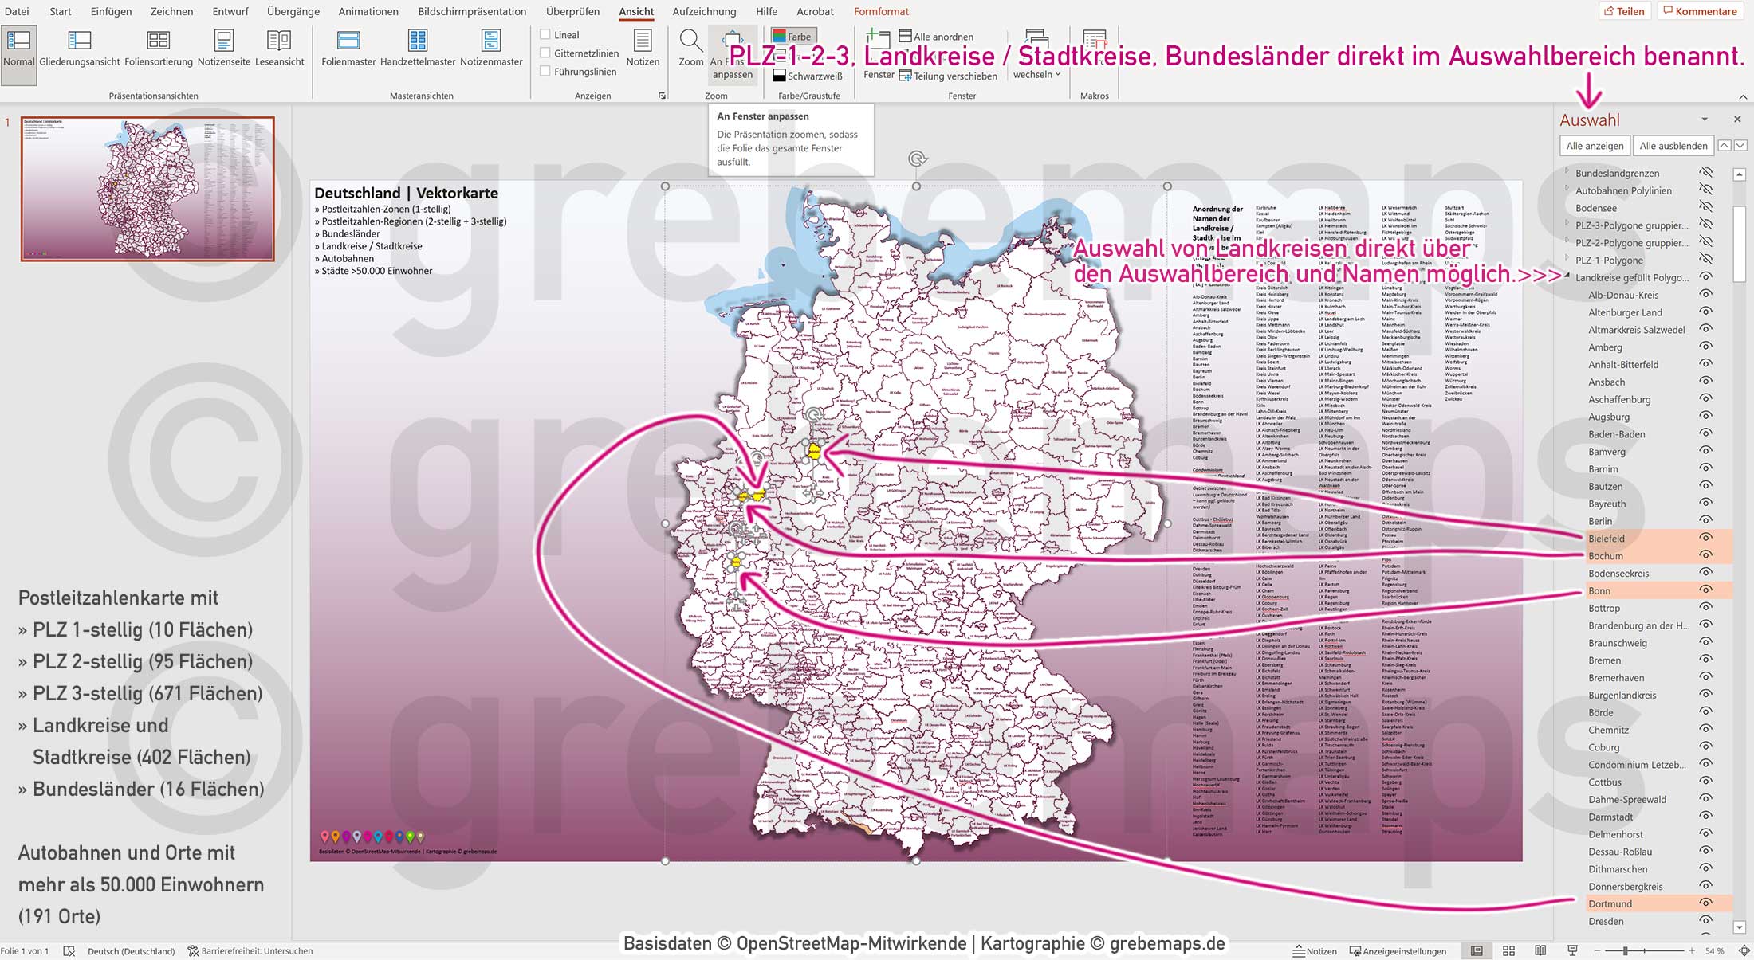Hide the Bochum layer with its eye toggle
The width and height of the screenshot is (1754, 960).
point(1705,555)
